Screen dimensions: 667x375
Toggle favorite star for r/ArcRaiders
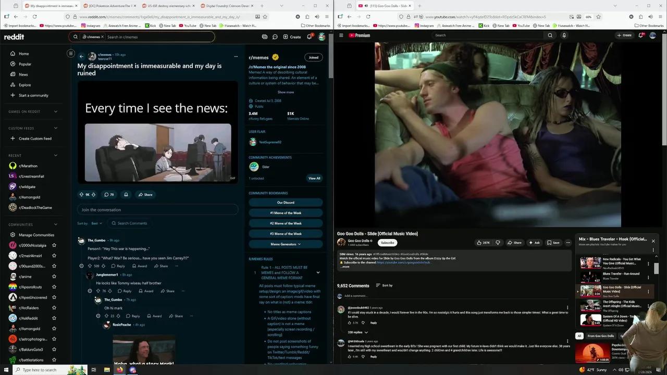(54, 308)
